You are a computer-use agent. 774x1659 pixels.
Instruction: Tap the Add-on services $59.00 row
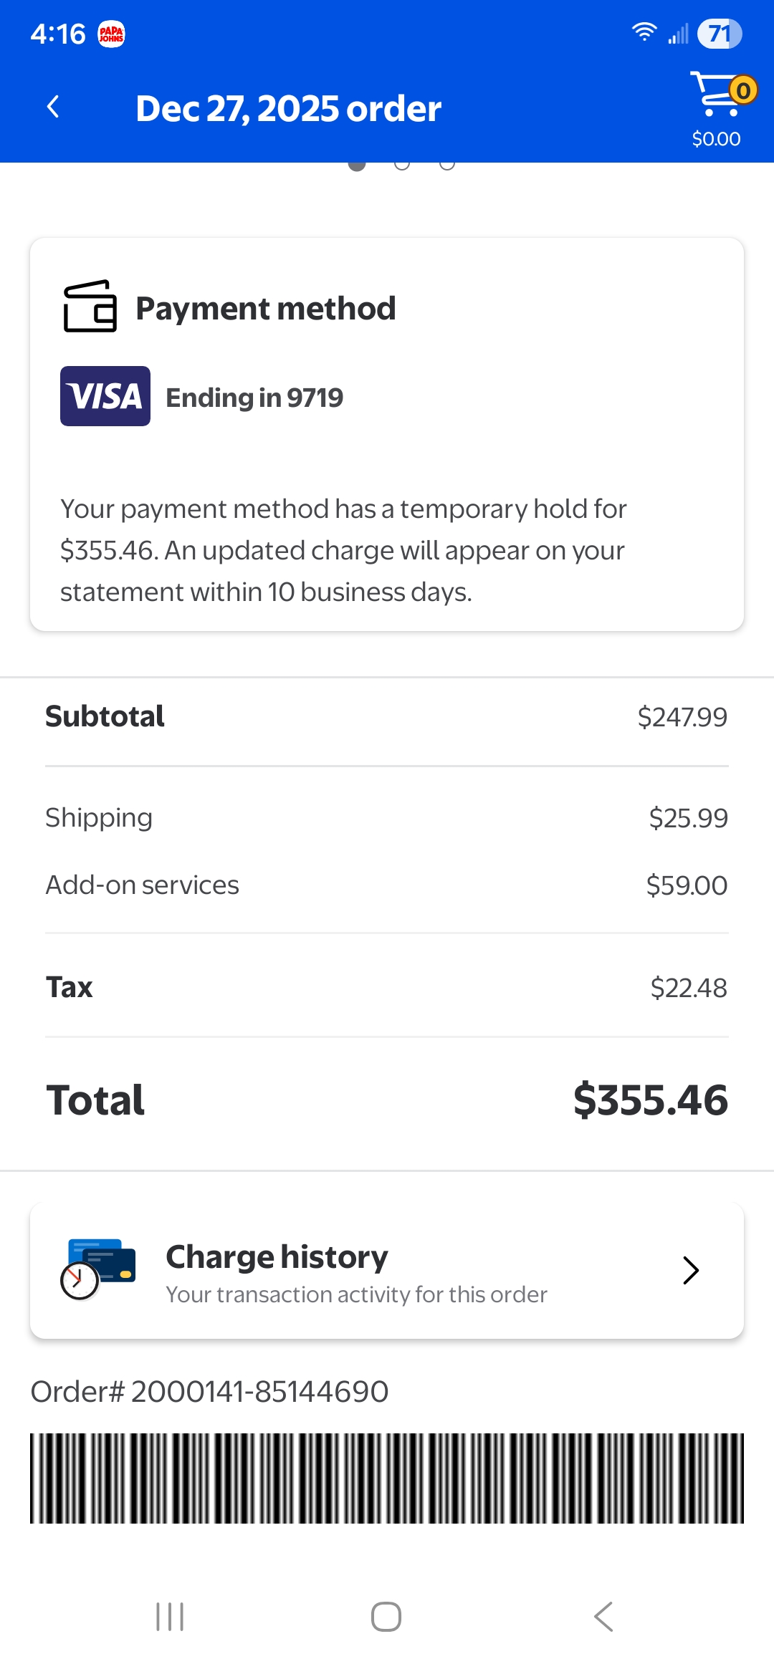pyautogui.click(x=387, y=885)
